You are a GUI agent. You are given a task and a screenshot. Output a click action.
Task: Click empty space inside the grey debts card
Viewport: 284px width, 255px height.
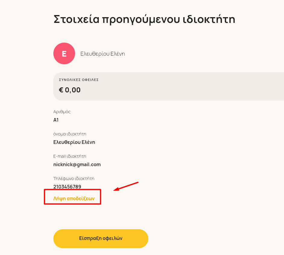[181, 86]
